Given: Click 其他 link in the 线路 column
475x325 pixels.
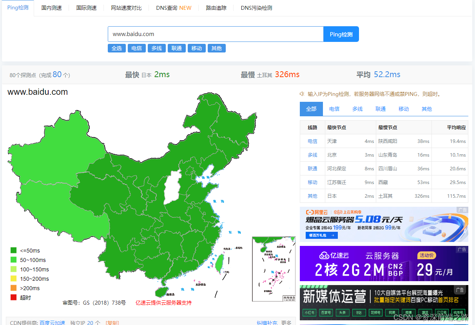Looking at the screenshot, I should 312,196.
